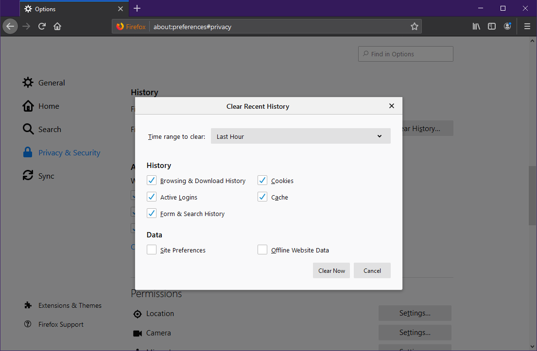Open the hamburger application menu
The image size is (537, 351).
[x=527, y=26]
